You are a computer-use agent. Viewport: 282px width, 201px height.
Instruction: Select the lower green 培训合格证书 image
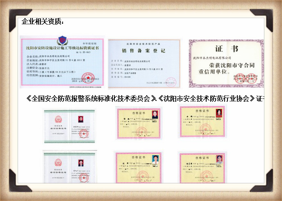[x=70, y=168]
